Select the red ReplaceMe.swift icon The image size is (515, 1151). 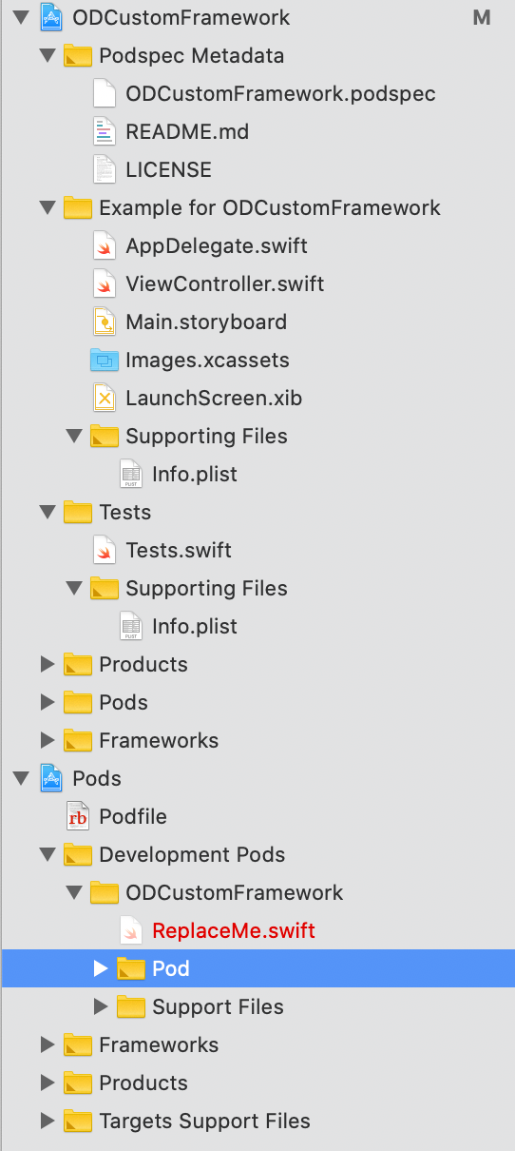(131, 930)
